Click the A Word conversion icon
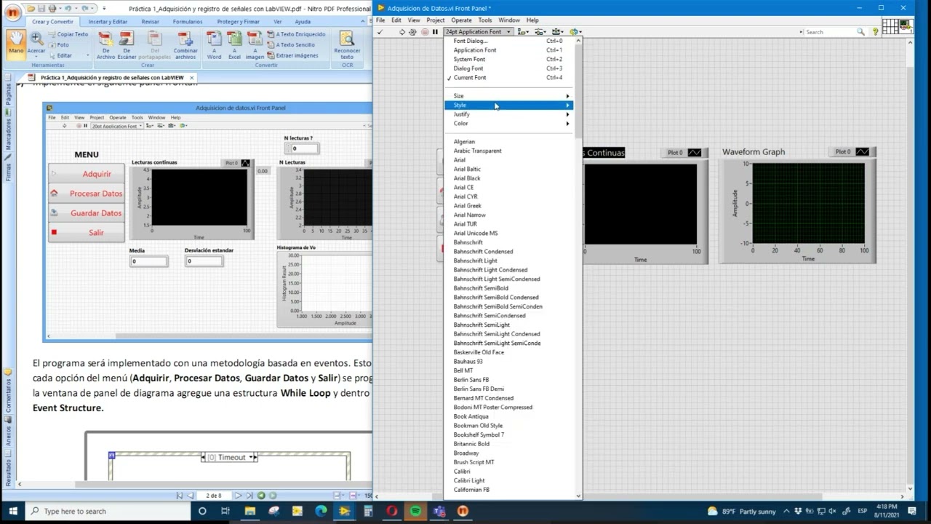This screenshot has height=524, width=931. 214,44
